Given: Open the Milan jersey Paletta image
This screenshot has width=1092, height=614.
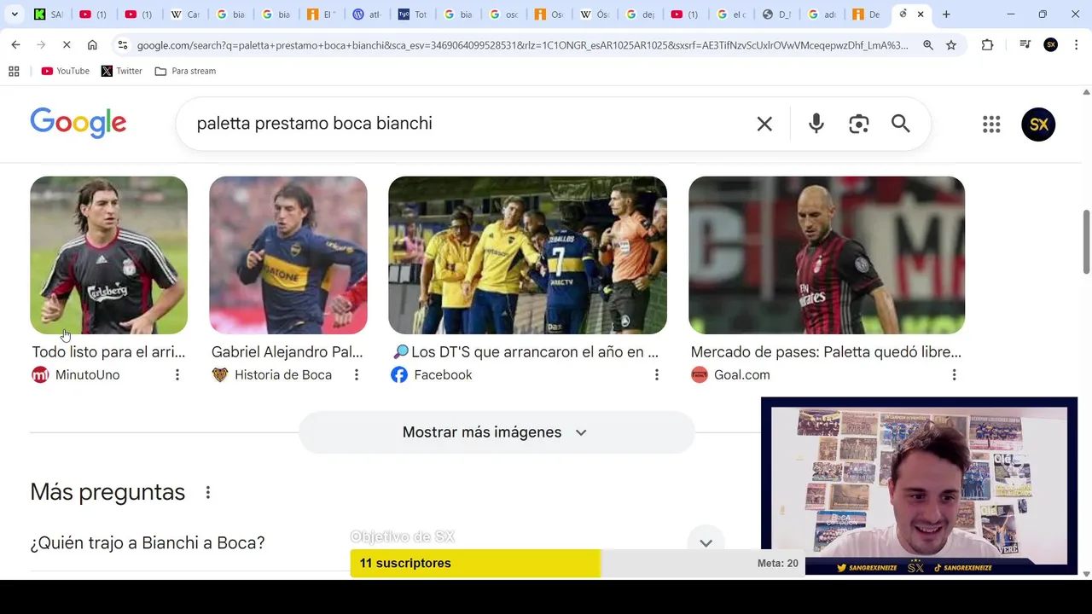Looking at the screenshot, I should 827,255.
